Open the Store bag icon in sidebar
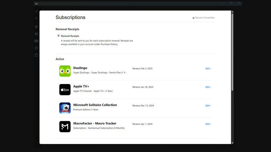Viewport: 271px width, 152px height. (36, 48)
